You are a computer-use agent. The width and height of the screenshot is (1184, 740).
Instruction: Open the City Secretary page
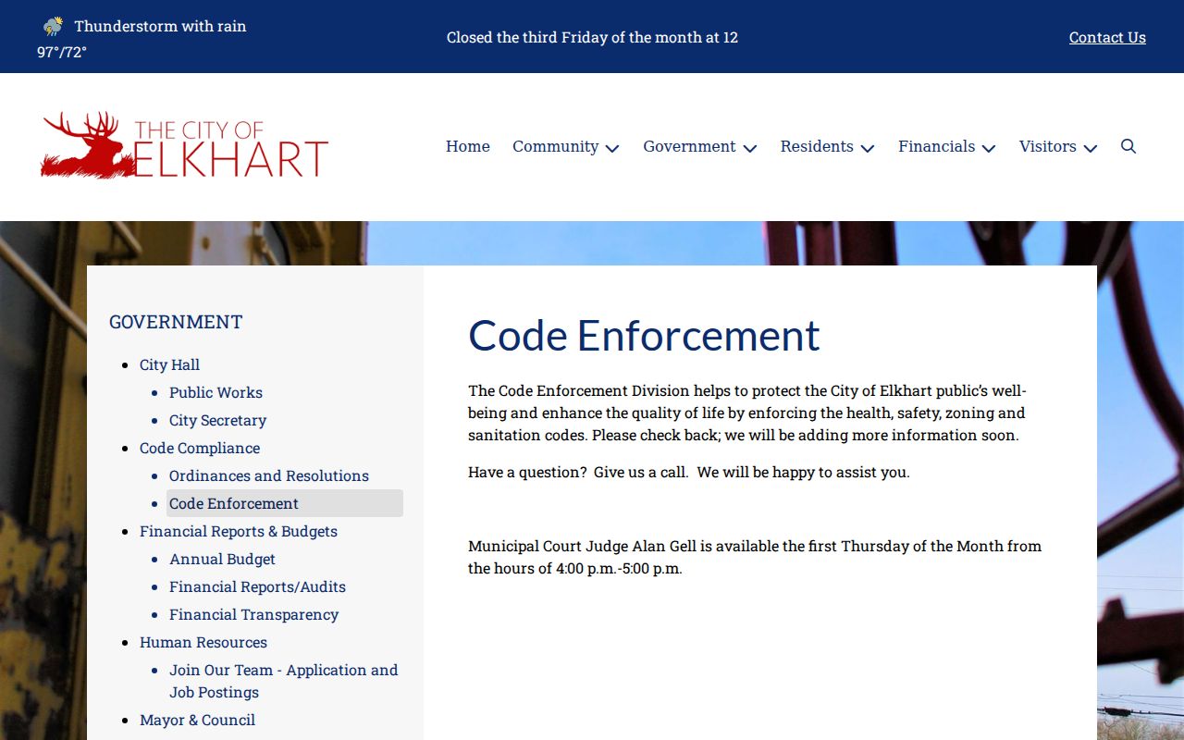click(217, 420)
